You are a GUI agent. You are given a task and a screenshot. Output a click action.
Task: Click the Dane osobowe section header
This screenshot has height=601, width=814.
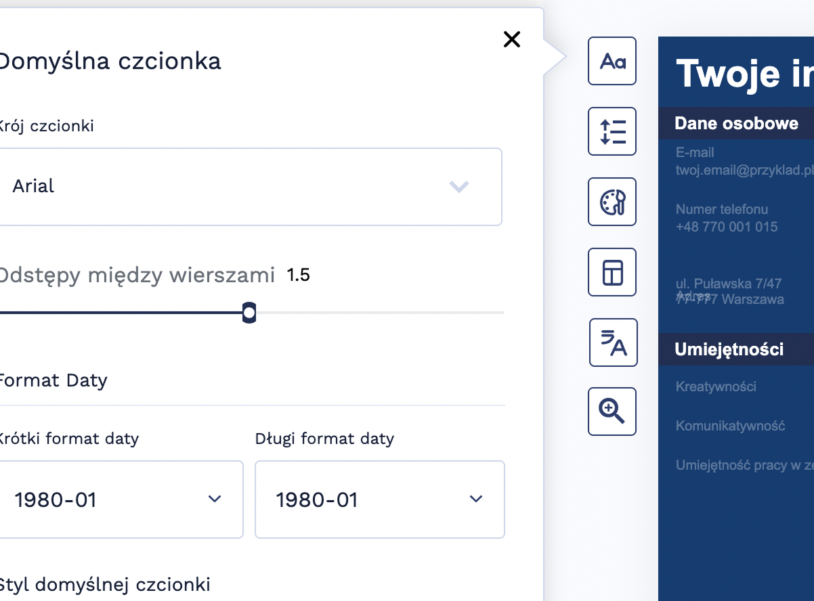(x=736, y=123)
